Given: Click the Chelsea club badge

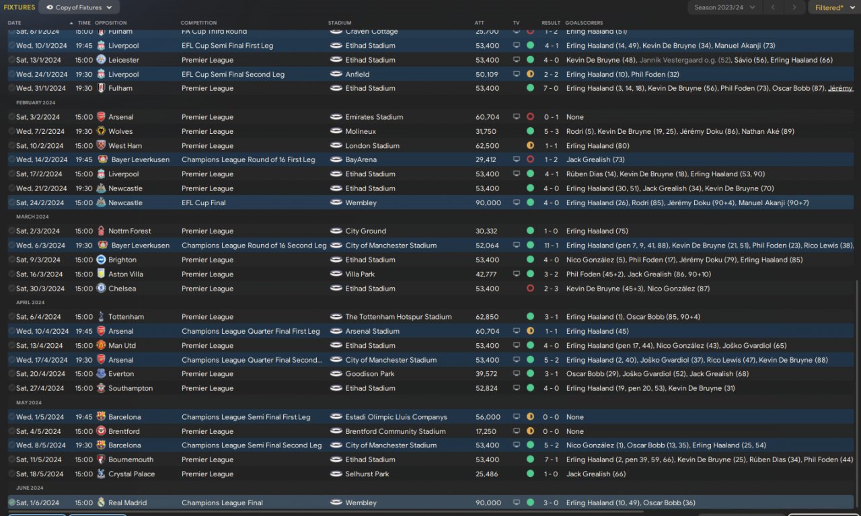Looking at the screenshot, I should (101, 289).
